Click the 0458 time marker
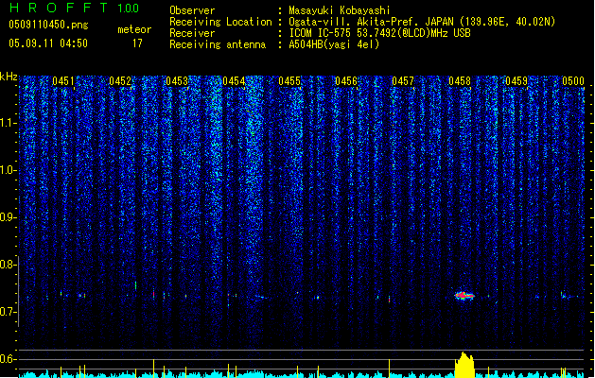The height and width of the screenshot is (378, 595). click(x=460, y=81)
